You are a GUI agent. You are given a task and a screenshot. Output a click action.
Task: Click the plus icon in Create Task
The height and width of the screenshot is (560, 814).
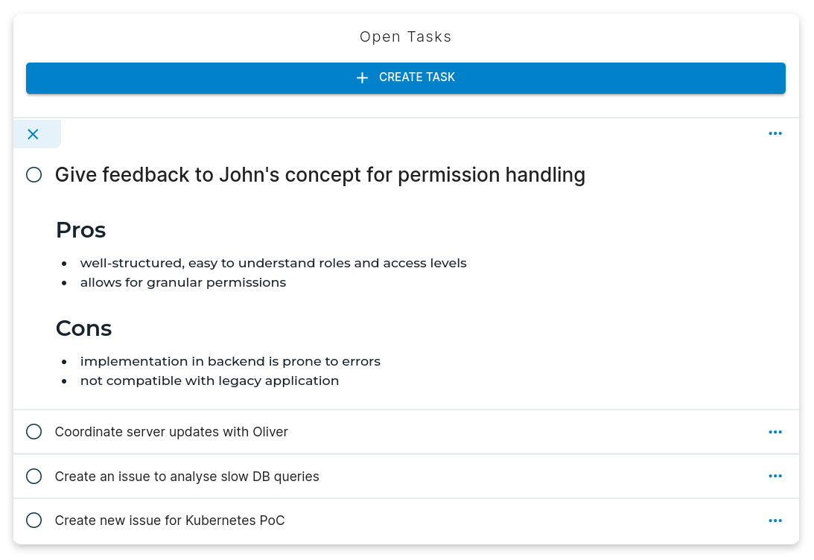point(362,77)
